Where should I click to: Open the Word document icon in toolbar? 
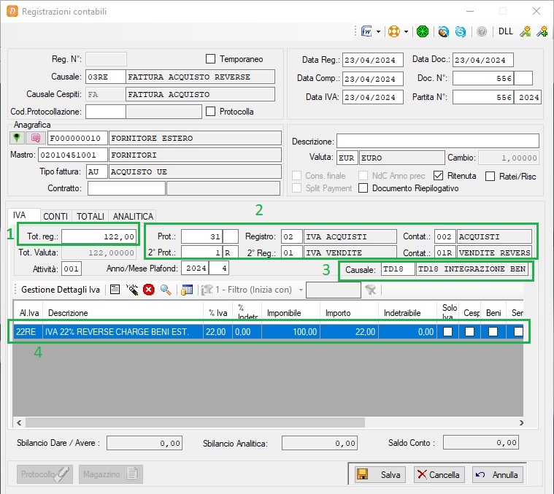(x=366, y=32)
